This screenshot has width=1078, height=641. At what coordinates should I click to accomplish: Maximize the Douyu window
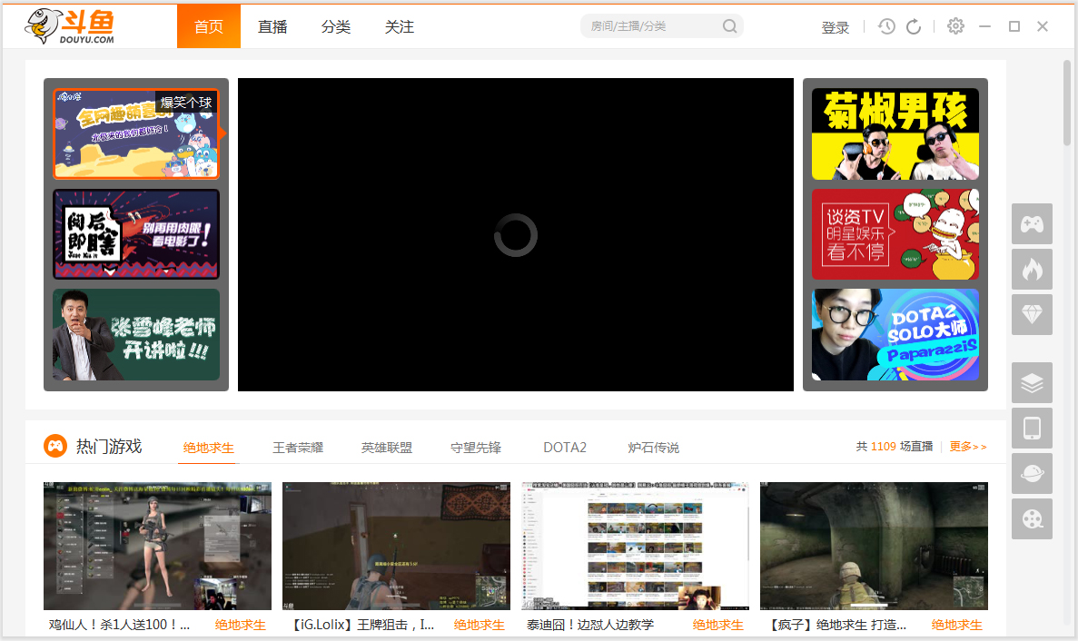pyautogui.click(x=1014, y=26)
